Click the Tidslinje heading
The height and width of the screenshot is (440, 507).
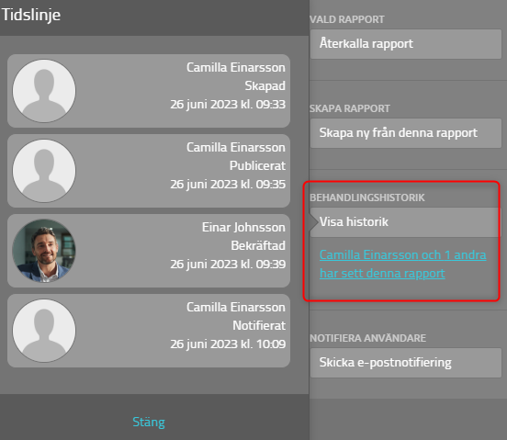31,16
